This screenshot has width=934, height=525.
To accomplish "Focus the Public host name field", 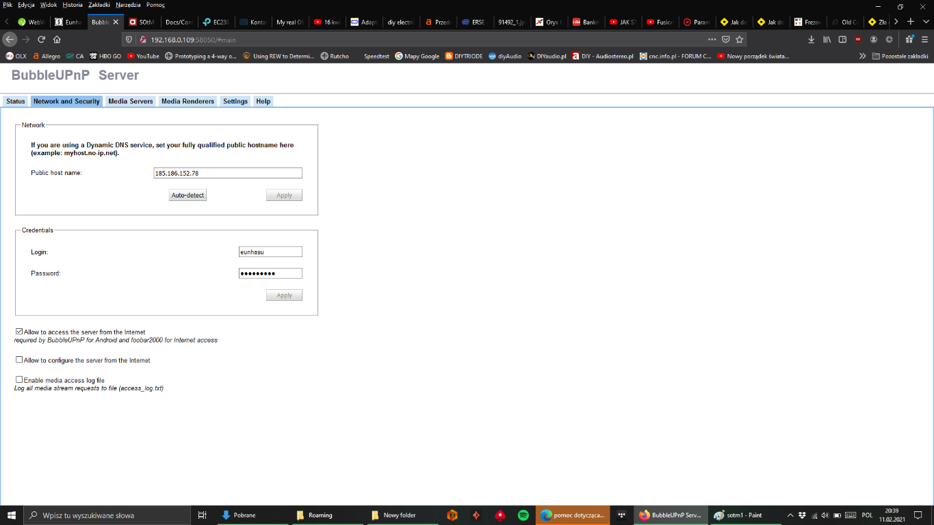I will tap(228, 173).
